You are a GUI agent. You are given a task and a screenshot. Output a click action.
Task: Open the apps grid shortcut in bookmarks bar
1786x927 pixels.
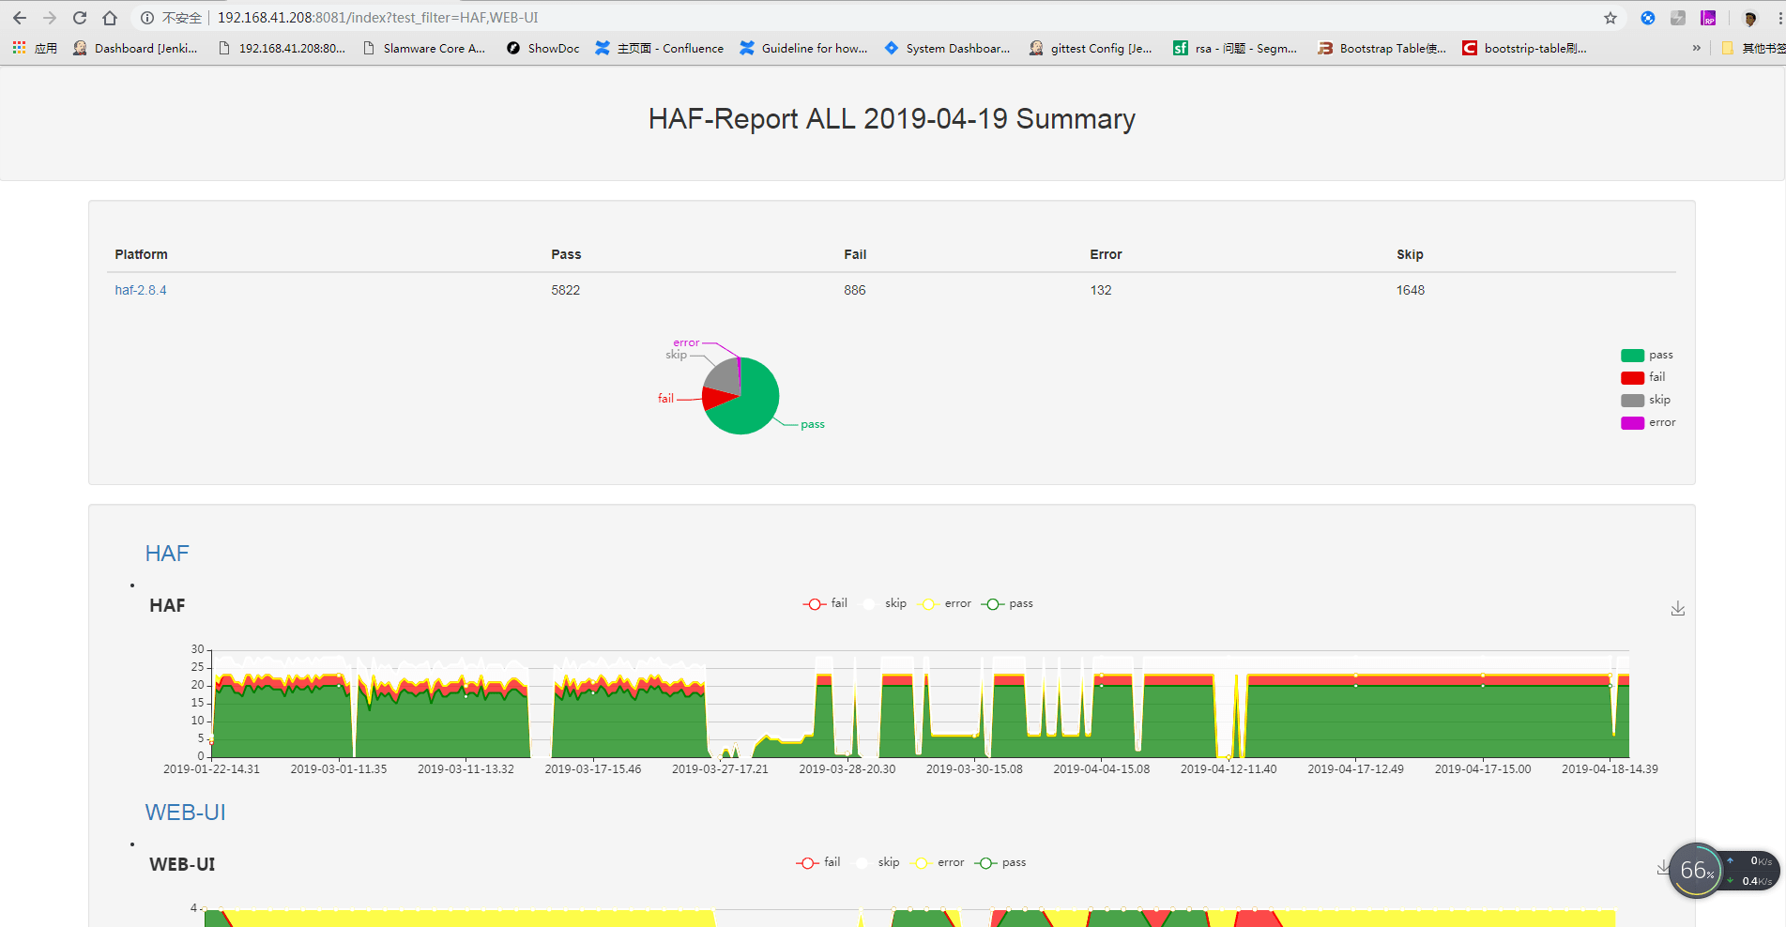pyautogui.click(x=36, y=48)
